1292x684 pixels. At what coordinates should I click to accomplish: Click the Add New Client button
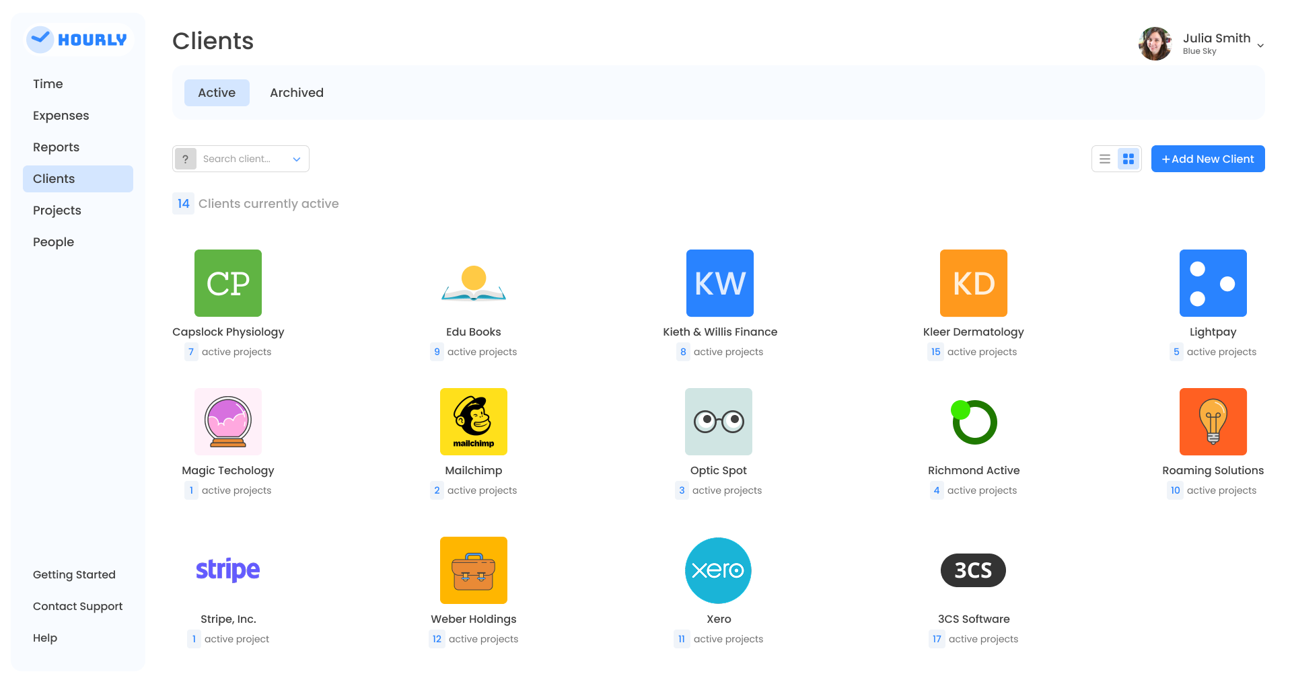click(1208, 159)
